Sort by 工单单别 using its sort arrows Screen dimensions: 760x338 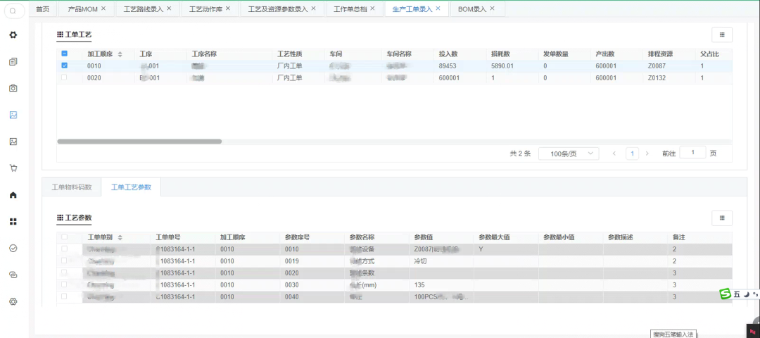(x=120, y=237)
